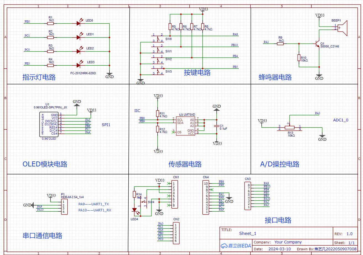The height and width of the screenshot is (255, 363).
Task: Click the R1 1kΩ resistor symbol
Action: click(x=51, y=23)
